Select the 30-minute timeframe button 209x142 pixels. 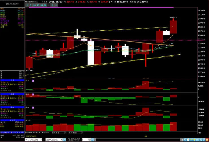[x=42, y=5]
